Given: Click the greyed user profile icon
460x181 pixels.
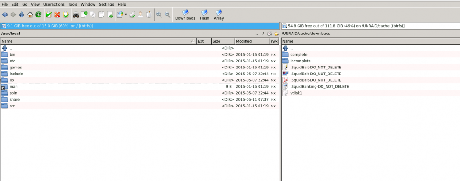Looking at the screenshot, I should coord(140,15).
